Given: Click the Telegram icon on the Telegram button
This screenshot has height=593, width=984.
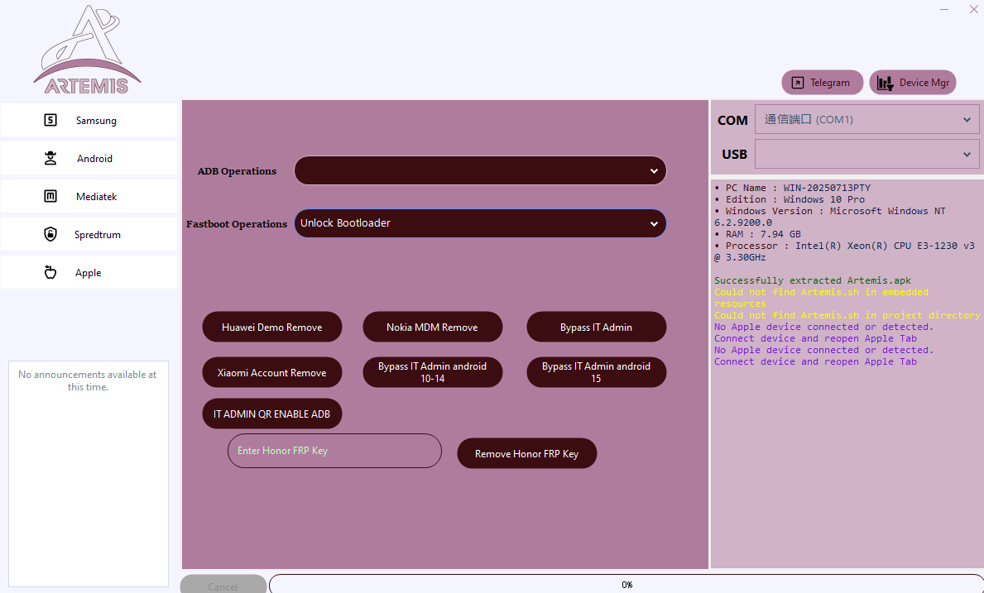Looking at the screenshot, I should [797, 82].
